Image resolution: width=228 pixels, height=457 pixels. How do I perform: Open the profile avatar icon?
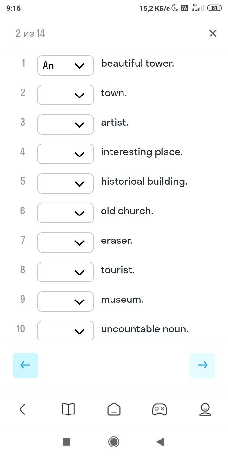[x=205, y=409]
